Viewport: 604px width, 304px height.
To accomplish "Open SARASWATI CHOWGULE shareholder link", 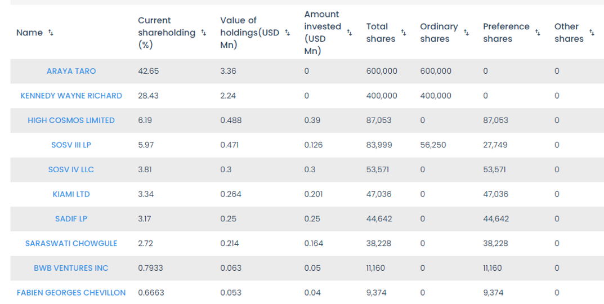I will pos(71,243).
